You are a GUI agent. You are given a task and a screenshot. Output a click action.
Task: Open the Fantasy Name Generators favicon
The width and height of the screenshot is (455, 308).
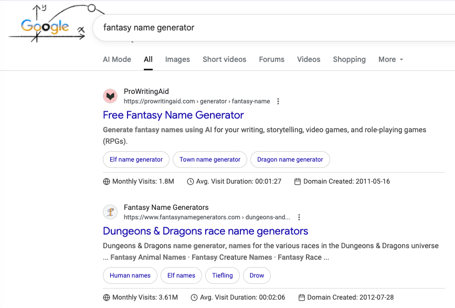tap(110, 212)
